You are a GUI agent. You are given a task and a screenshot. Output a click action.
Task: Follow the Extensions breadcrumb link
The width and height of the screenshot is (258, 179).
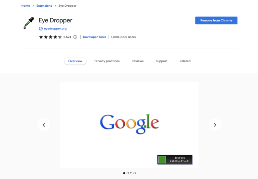click(x=44, y=6)
